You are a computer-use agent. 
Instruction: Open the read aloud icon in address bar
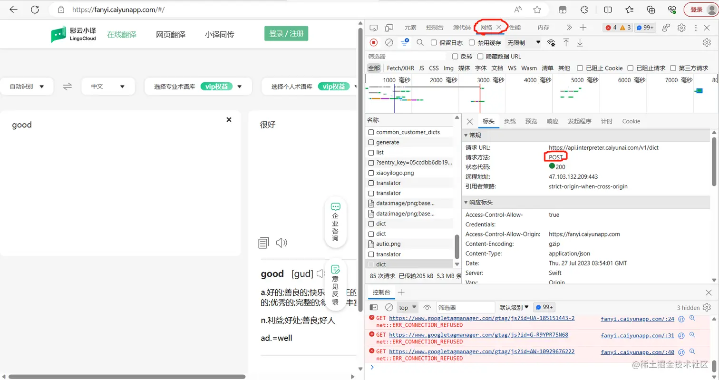tap(518, 10)
